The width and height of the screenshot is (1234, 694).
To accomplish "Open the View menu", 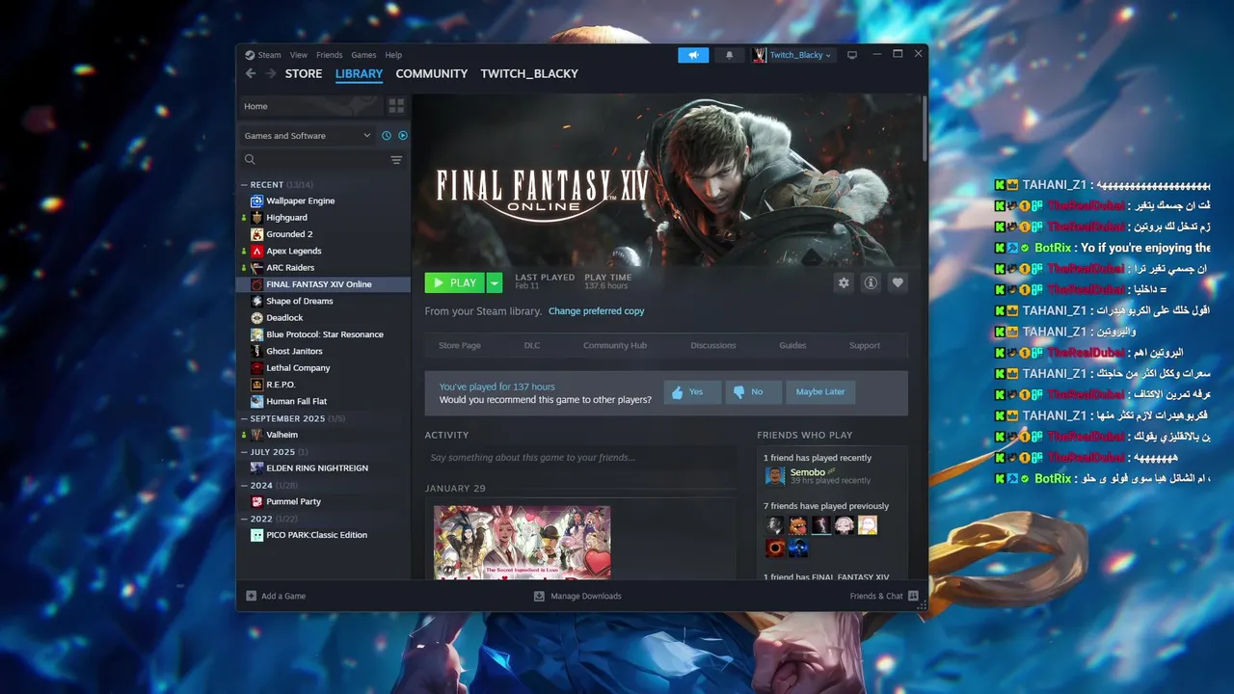I will click(299, 55).
